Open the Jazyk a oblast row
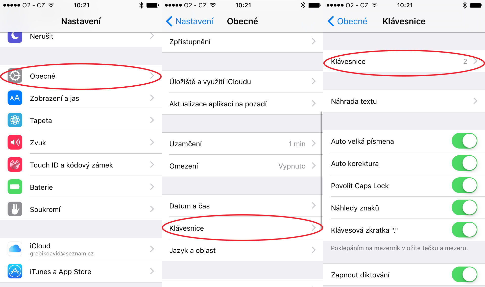The height and width of the screenshot is (287, 485). click(242, 250)
